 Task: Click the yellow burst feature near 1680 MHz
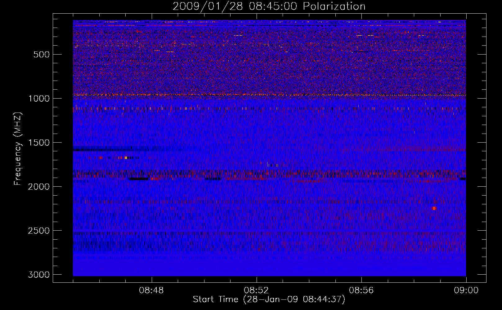pyautogui.click(x=125, y=158)
